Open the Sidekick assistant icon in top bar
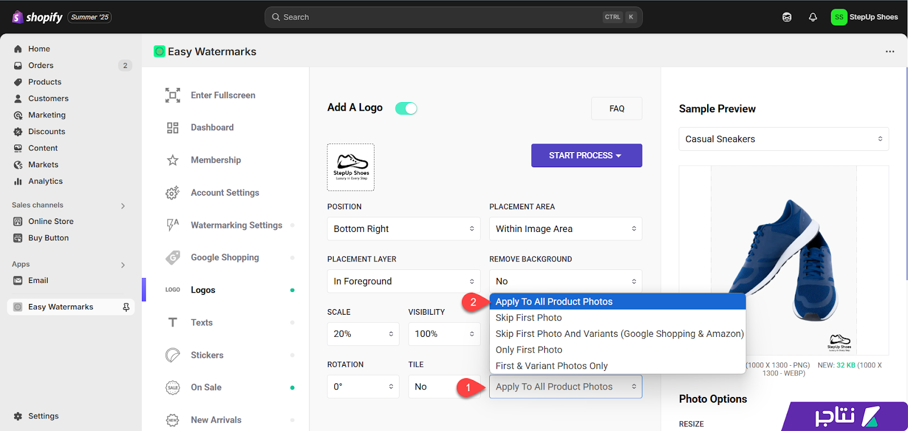This screenshot has width=908, height=431. click(787, 17)
